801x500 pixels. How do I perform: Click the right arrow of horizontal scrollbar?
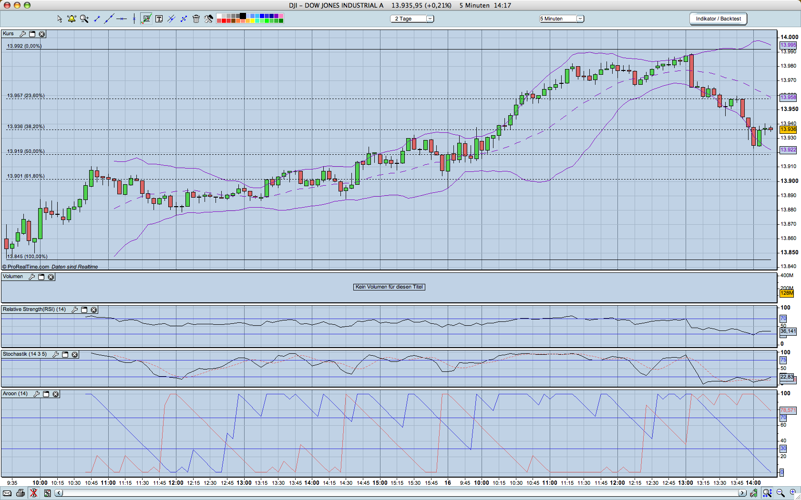click(742, 493)
